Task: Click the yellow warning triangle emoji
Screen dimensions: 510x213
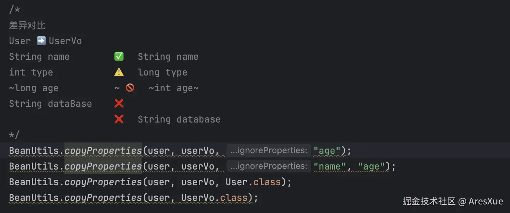Action: (119, 72)
